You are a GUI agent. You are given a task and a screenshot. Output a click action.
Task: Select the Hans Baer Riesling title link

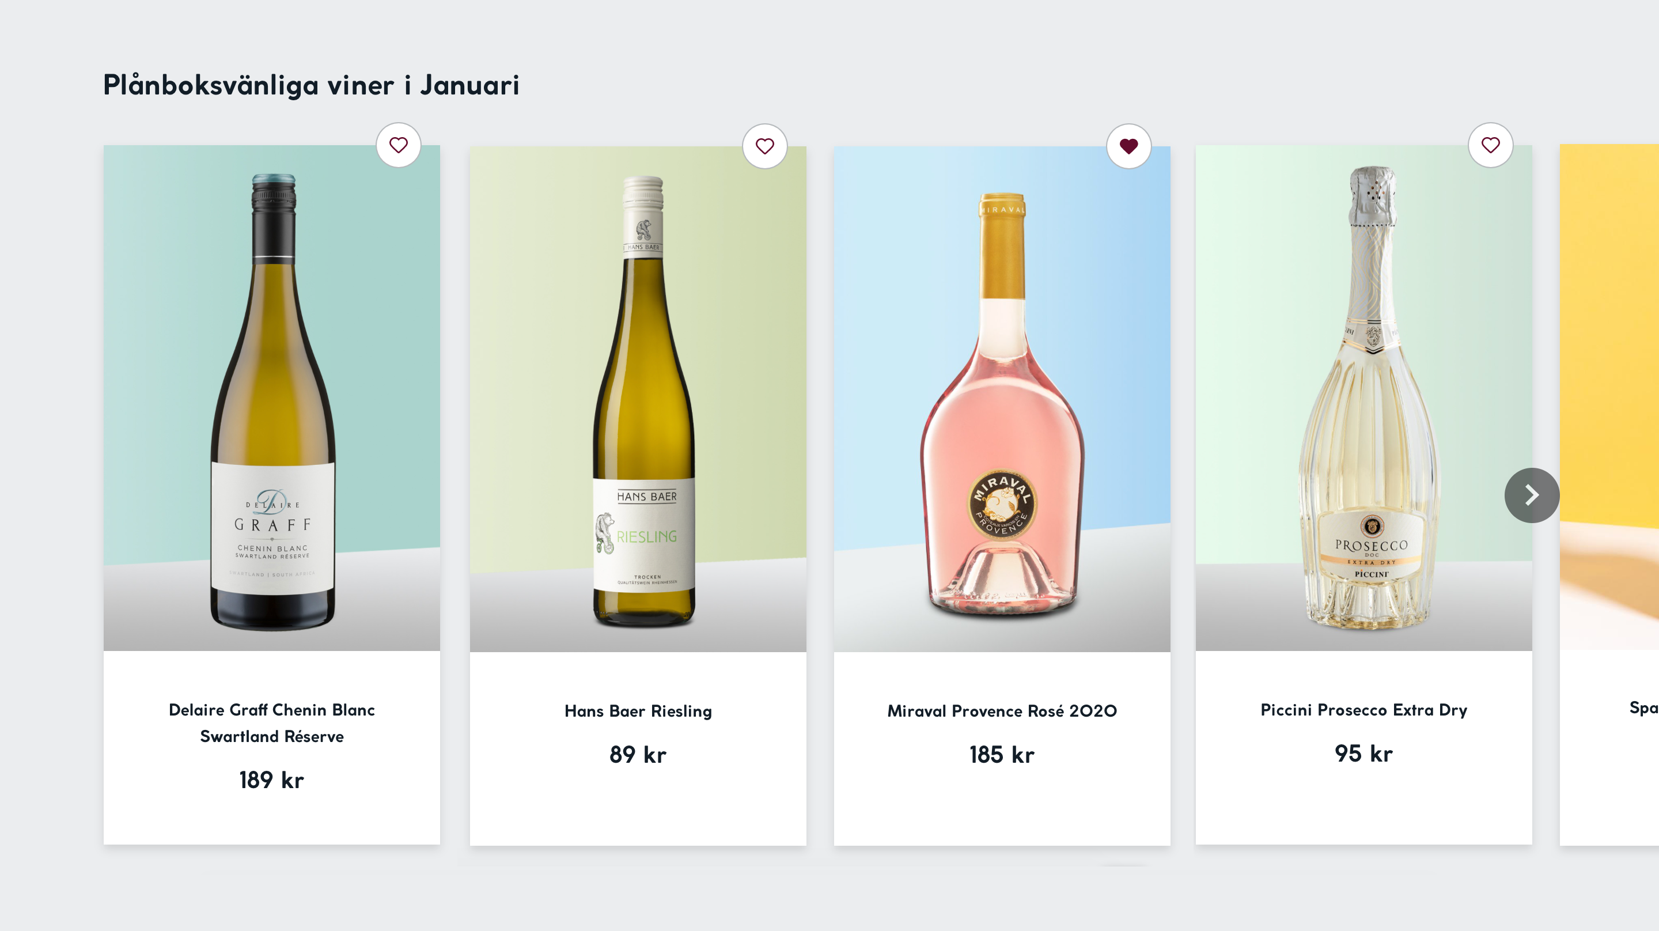pyautogui.click(x=638, y=712)
